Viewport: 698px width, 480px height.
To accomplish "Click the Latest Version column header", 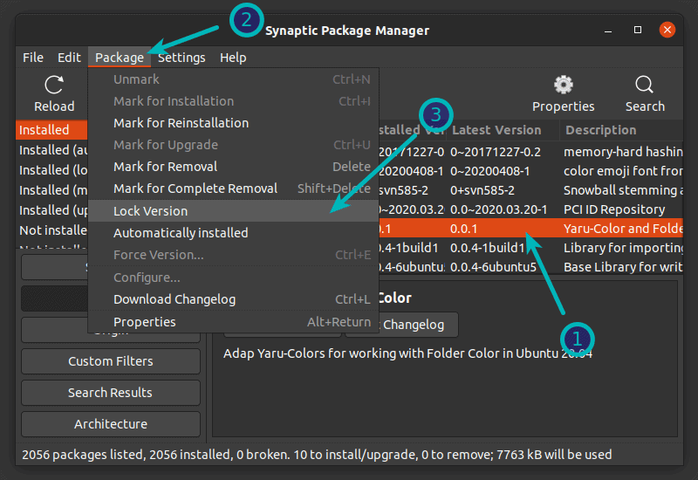I will point(496,130).
